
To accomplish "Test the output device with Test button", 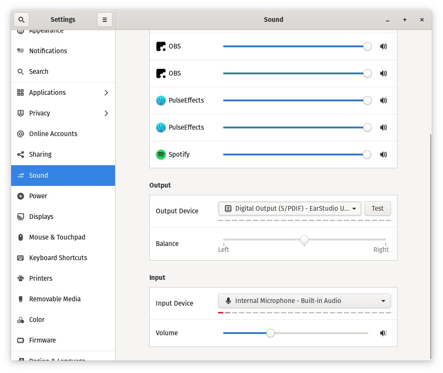I will 377,209.
